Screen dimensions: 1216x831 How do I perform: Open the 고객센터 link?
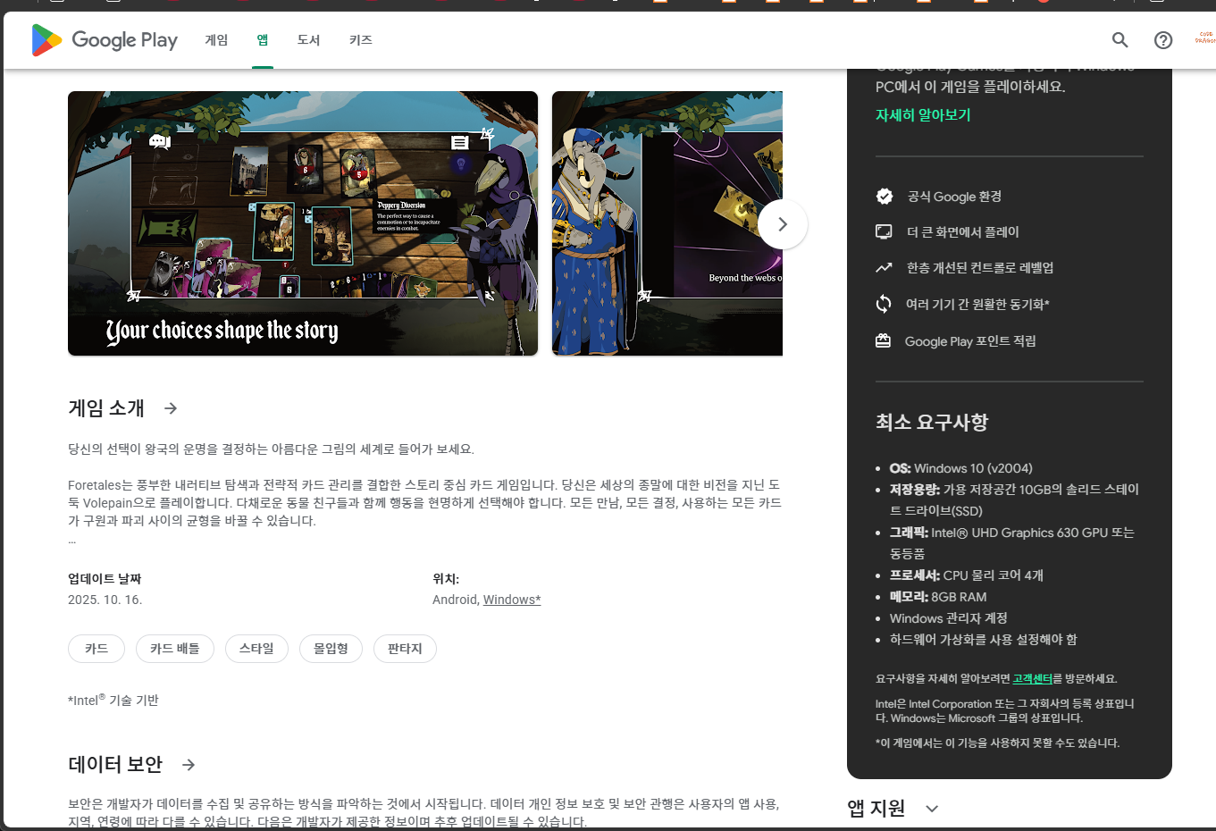tap(1032, 679)
